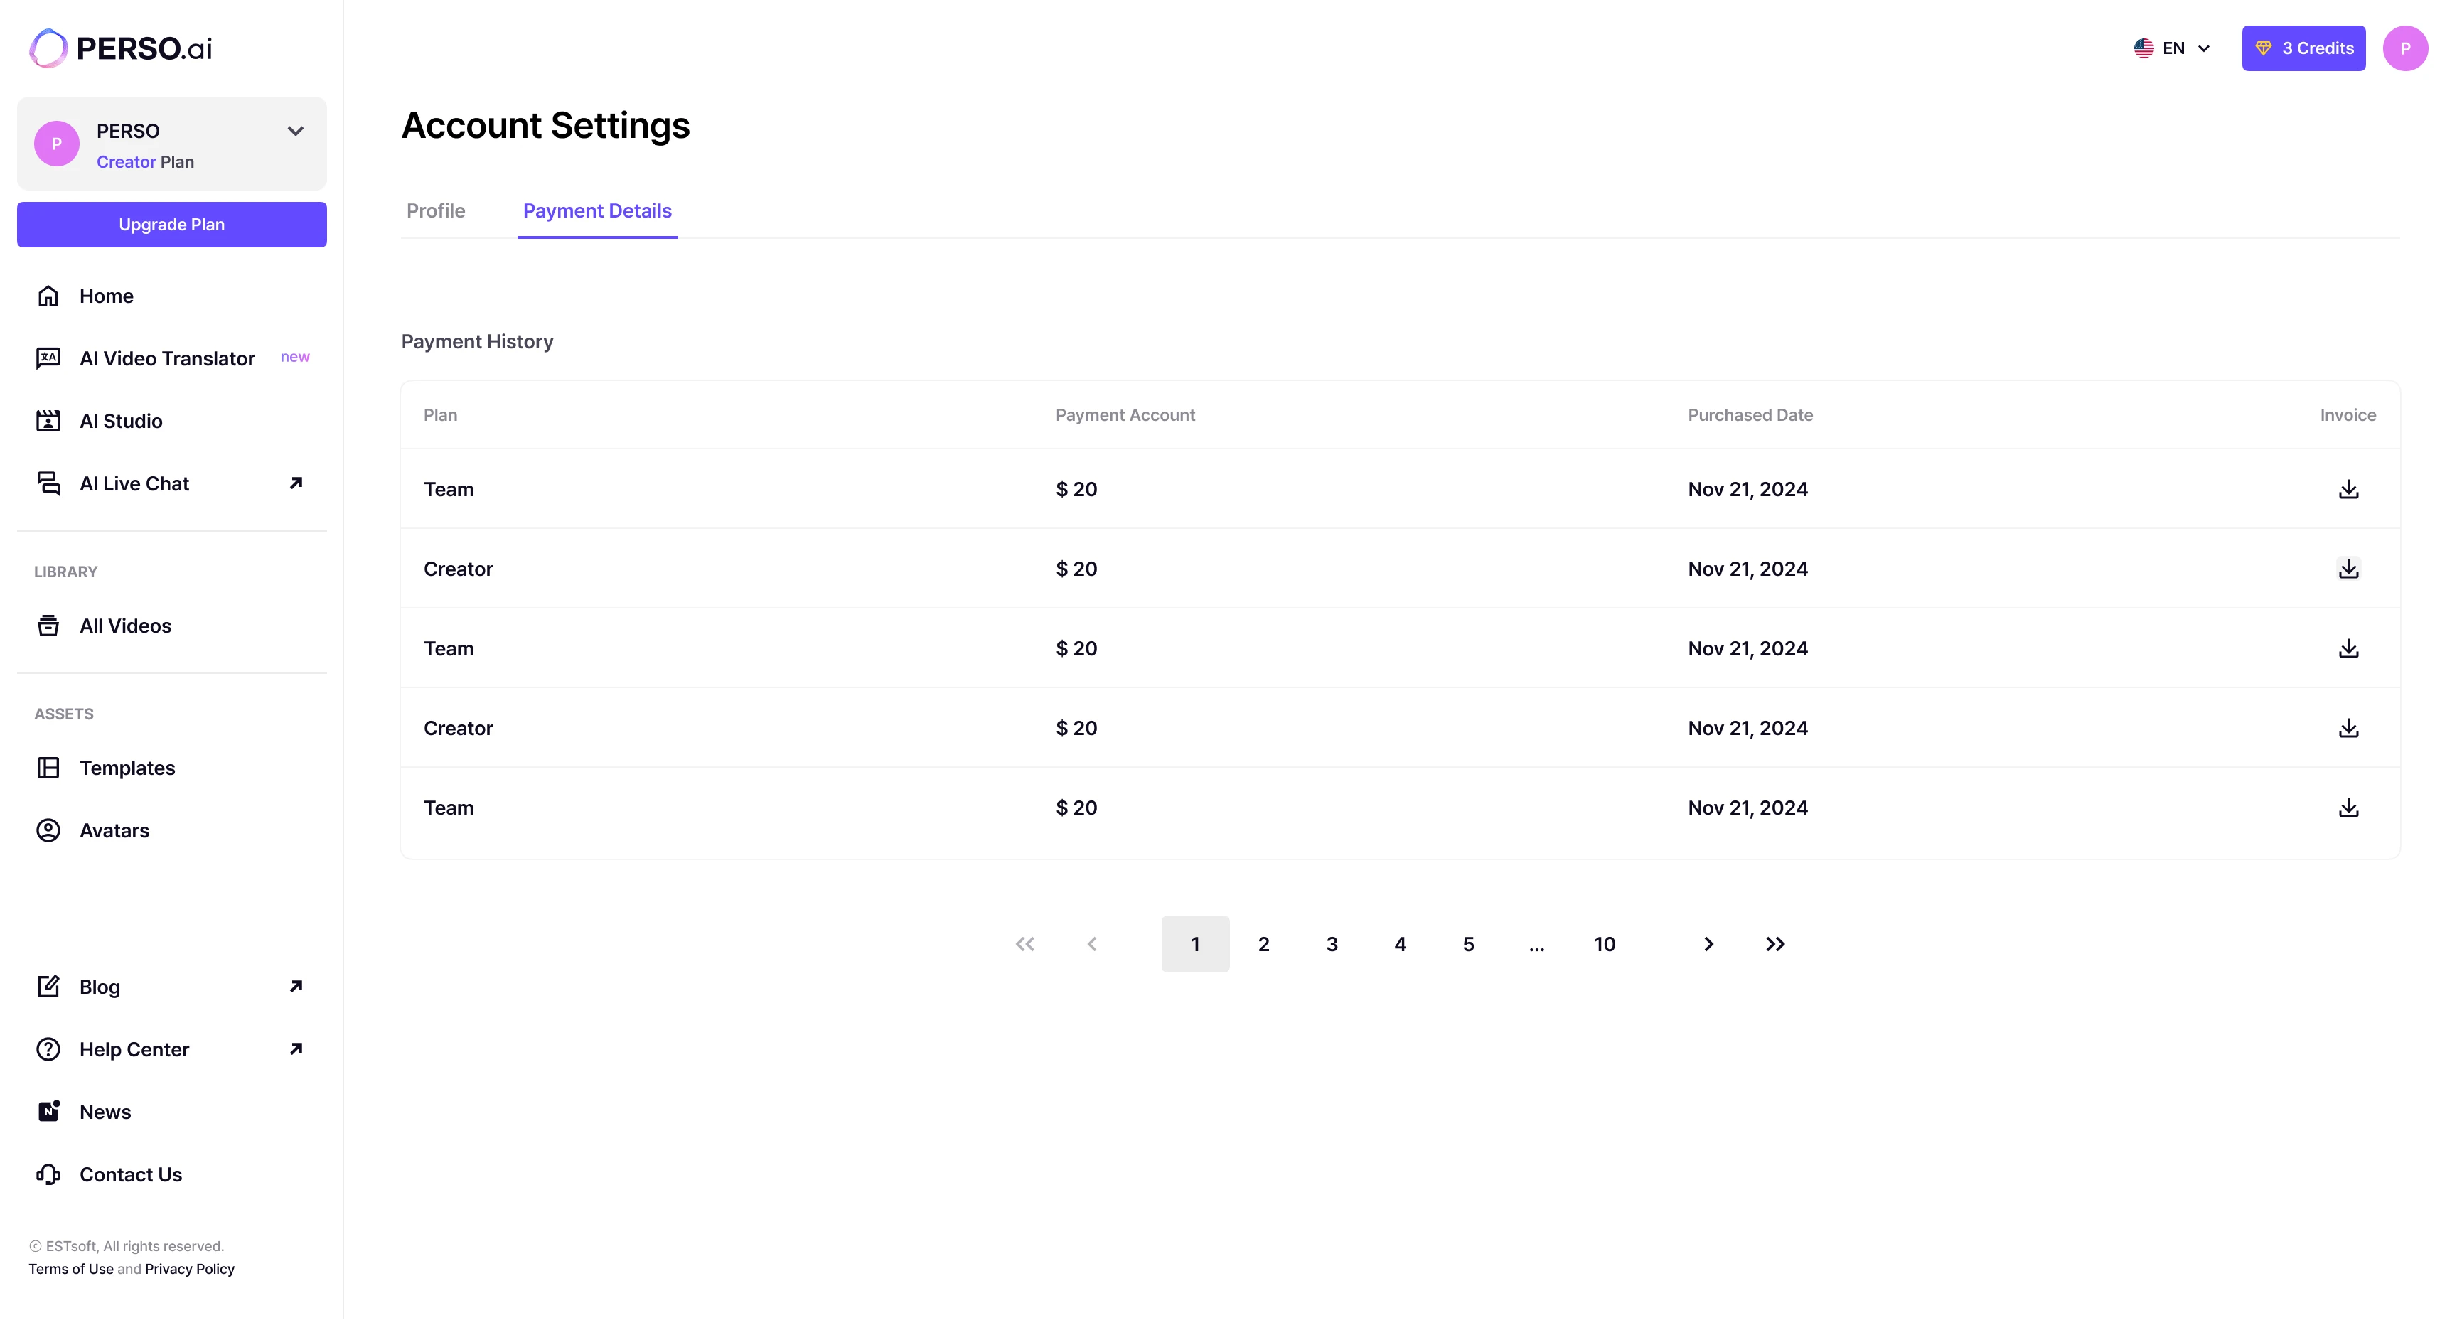
Task: Select the Payment Details tab
Action: click(597, 210)
